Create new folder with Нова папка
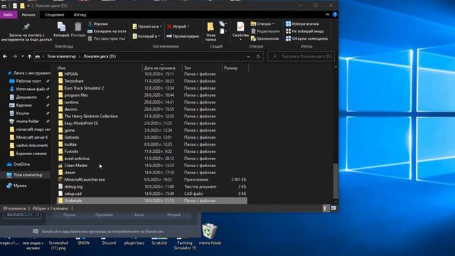The image size is (455, 256). click(210, 31)
